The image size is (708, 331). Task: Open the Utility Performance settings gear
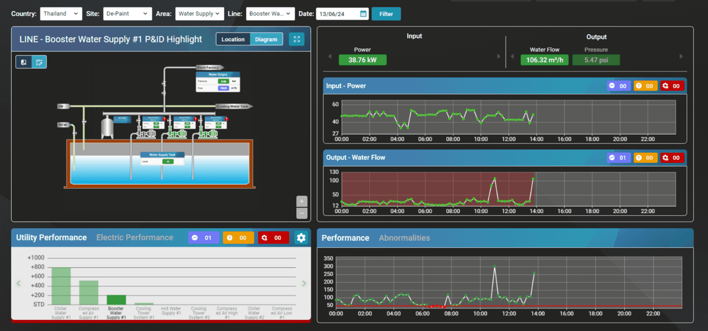[301, 238]
